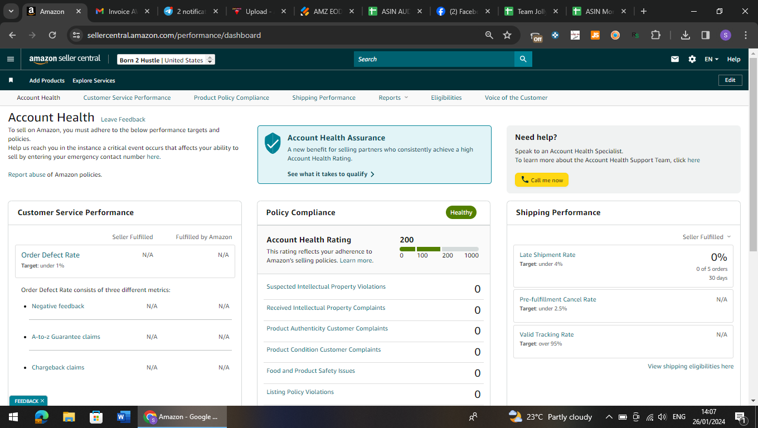758x428 pixels.
Task: View site information icon in address bar
Action: [x=77, y=35]
